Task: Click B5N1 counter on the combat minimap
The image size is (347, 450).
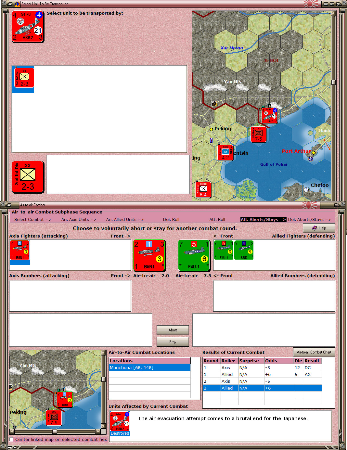Action: (x=65, y=399)
